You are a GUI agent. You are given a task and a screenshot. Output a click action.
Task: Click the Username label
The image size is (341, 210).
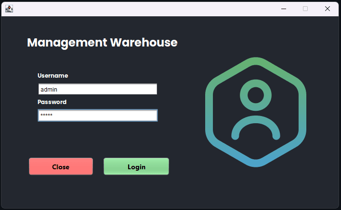[x=52, y=76]
